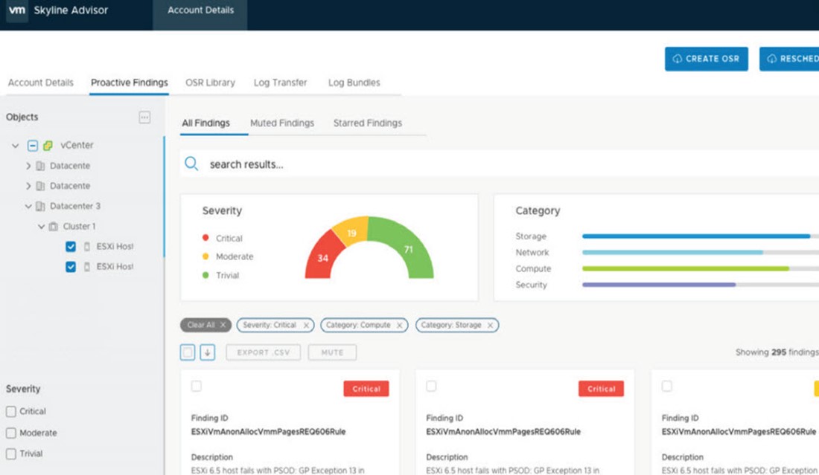Click the second ESXi Host device icon
The width and height of the screenshot is (819, 475).
86,267
